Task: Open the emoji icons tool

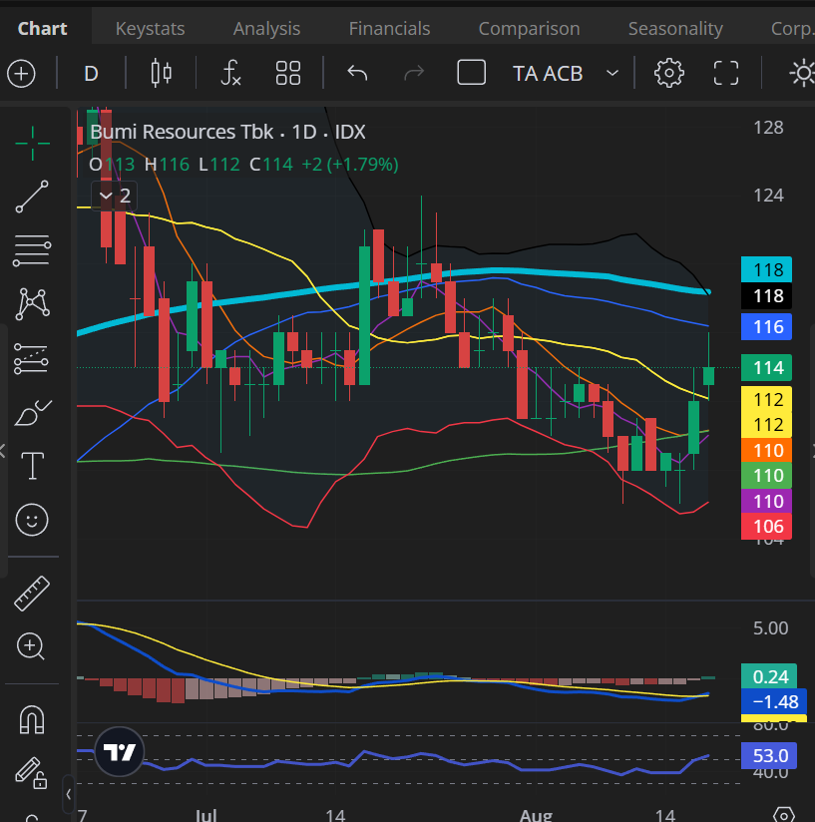Action: (32, 520)
